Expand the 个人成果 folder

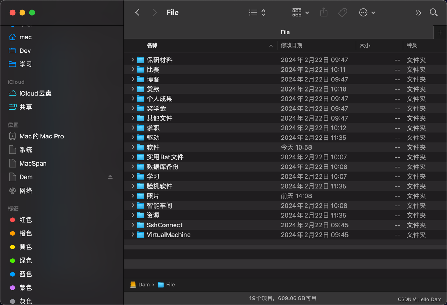click(x=133, y=99)
